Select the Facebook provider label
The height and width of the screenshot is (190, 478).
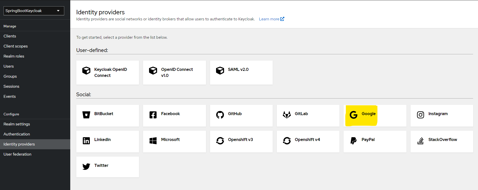(170, 114)
